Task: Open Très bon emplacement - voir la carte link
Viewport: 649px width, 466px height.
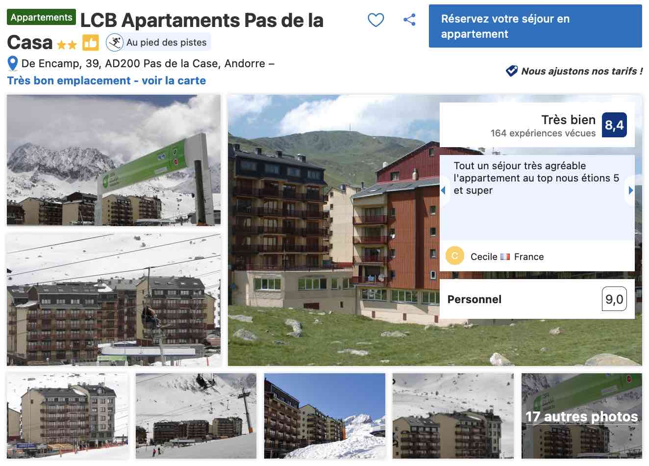Action: 106,81
